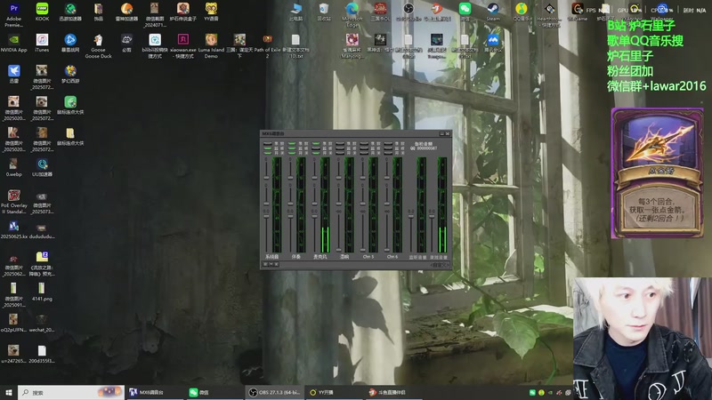
Task: Click the 麦克风 main volume fader
Action: [314, 216]
